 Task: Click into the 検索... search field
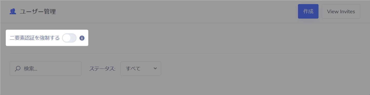(x=46, y=69)
